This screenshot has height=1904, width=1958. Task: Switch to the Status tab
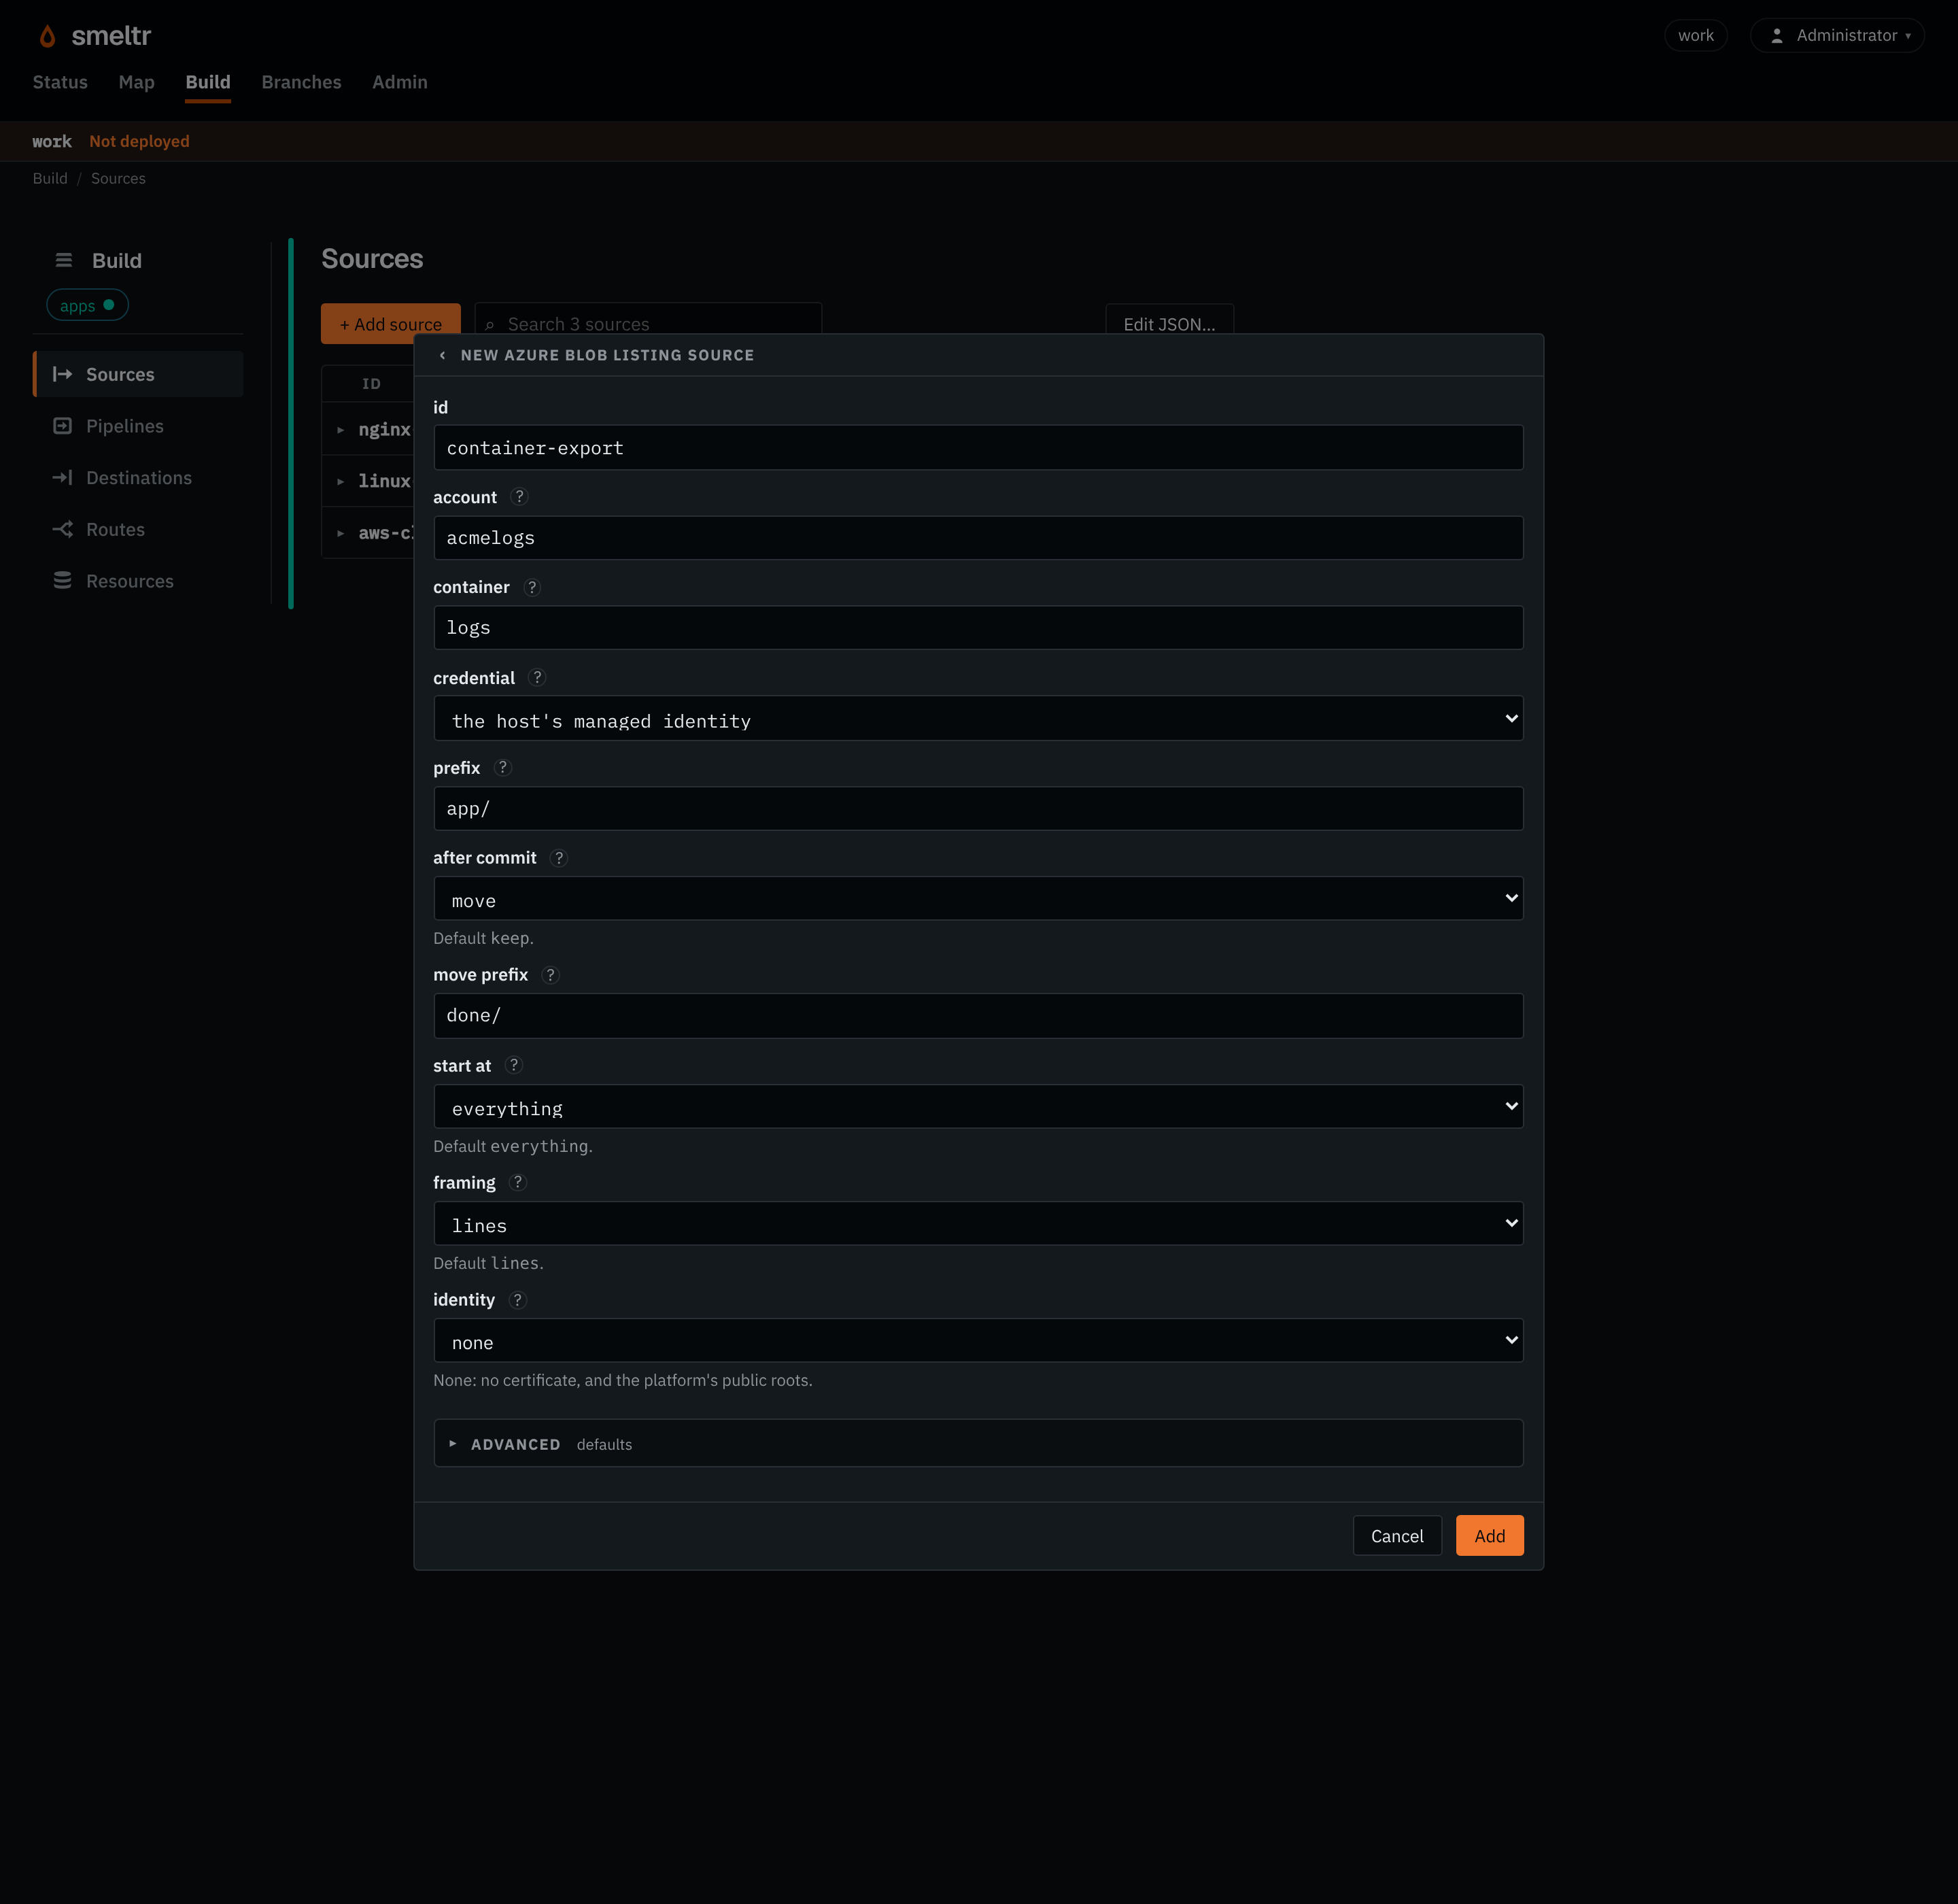60,83
